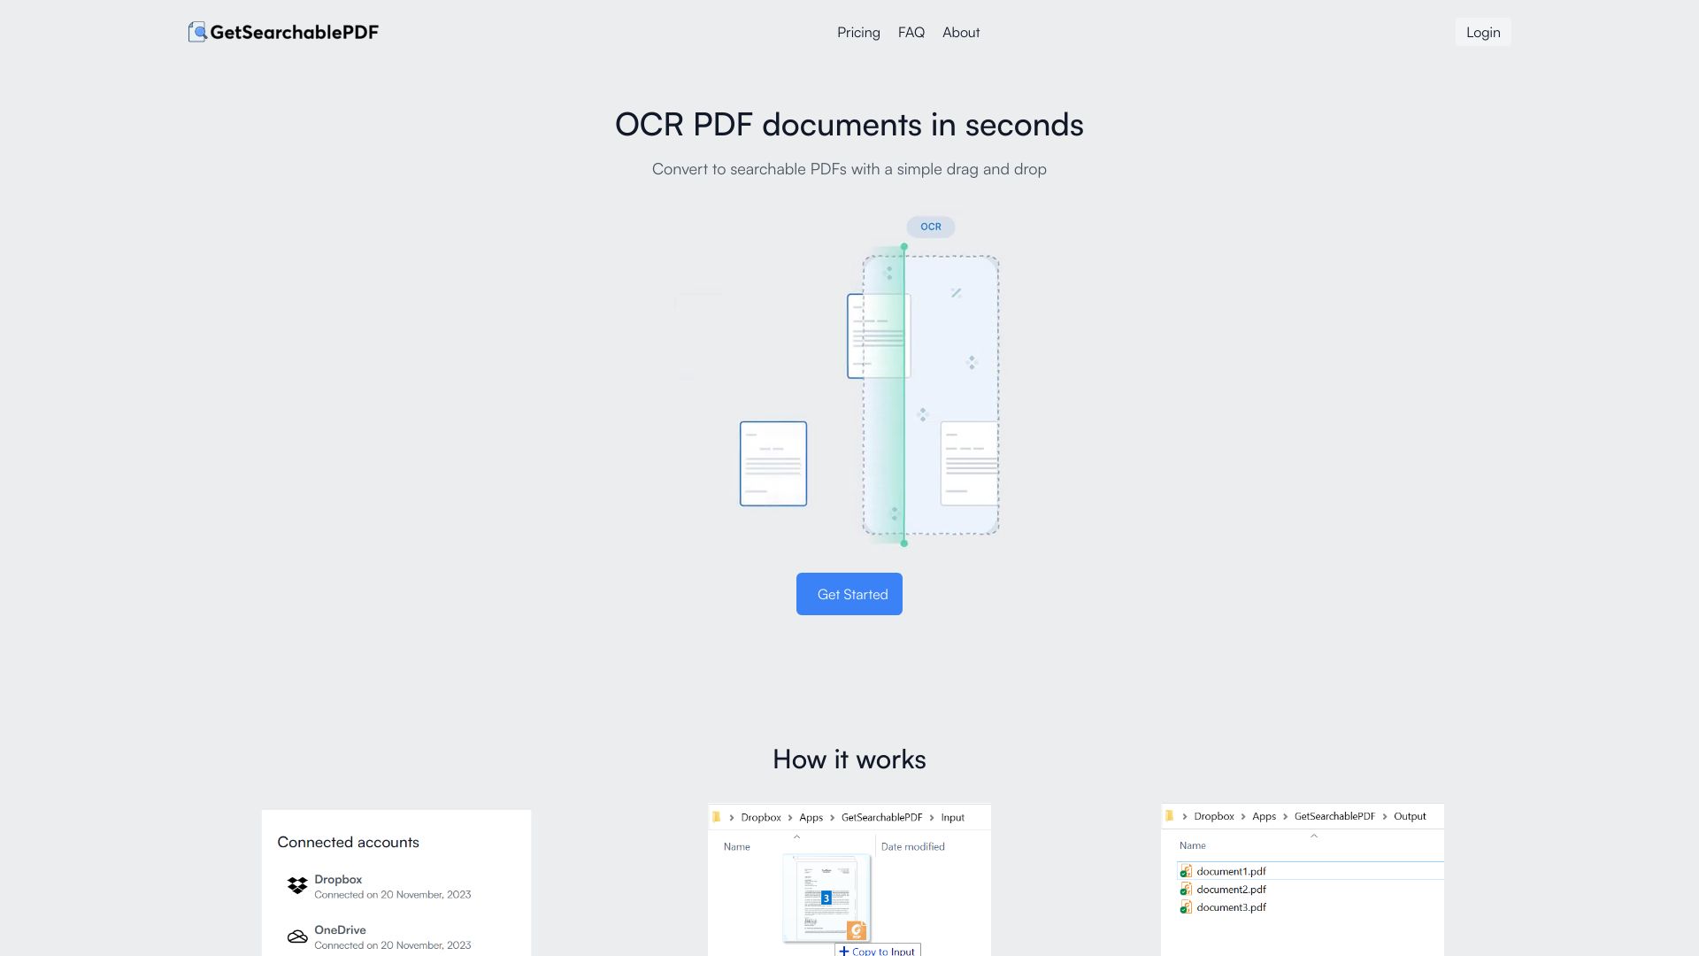This screenshot has height=956, width=1699.
Task: Click the Dropbox connected account icon
Action: click(296, 886)
